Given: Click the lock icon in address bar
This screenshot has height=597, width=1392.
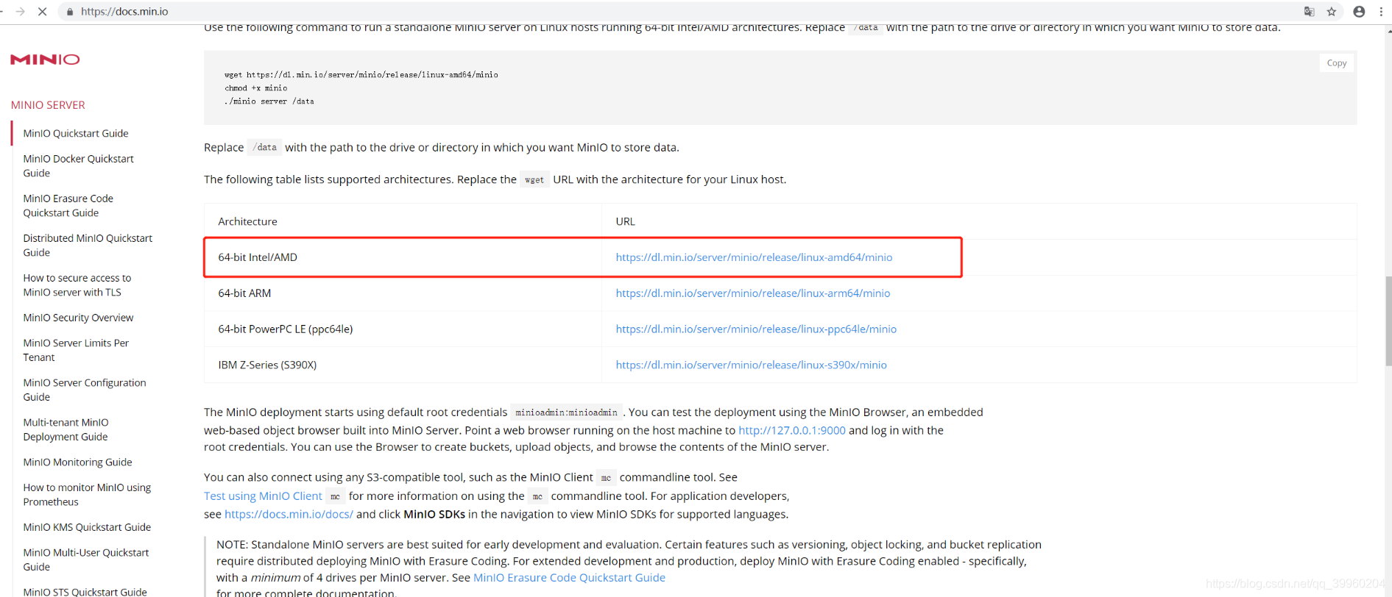Looking at the screenshot, I should [x=70, y=12].
